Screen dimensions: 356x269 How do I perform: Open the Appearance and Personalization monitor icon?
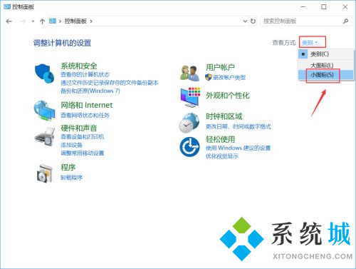[190, 97]
